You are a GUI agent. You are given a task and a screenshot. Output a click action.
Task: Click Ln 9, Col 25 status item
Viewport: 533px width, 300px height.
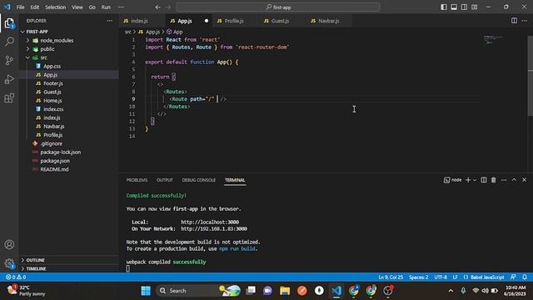click(391, 277)
